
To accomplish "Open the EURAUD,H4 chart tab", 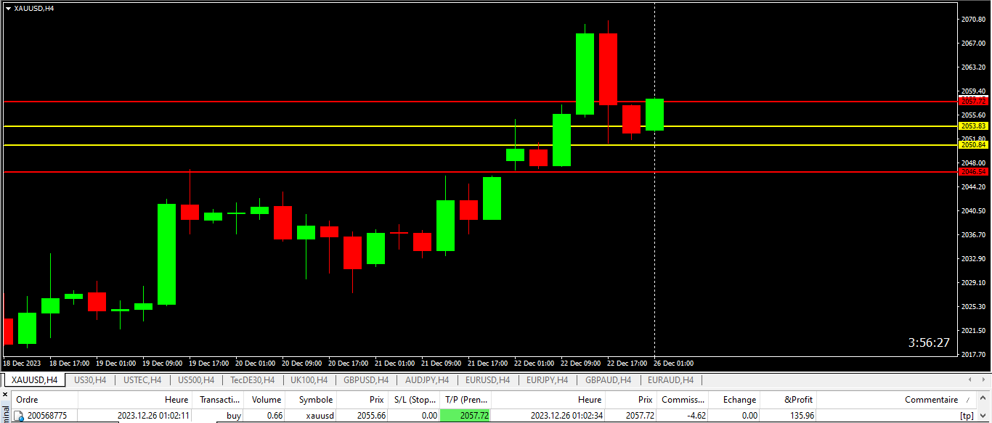I will 670,379.
